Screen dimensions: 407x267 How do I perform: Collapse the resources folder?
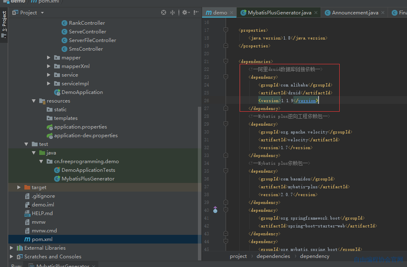coord(34,101)
